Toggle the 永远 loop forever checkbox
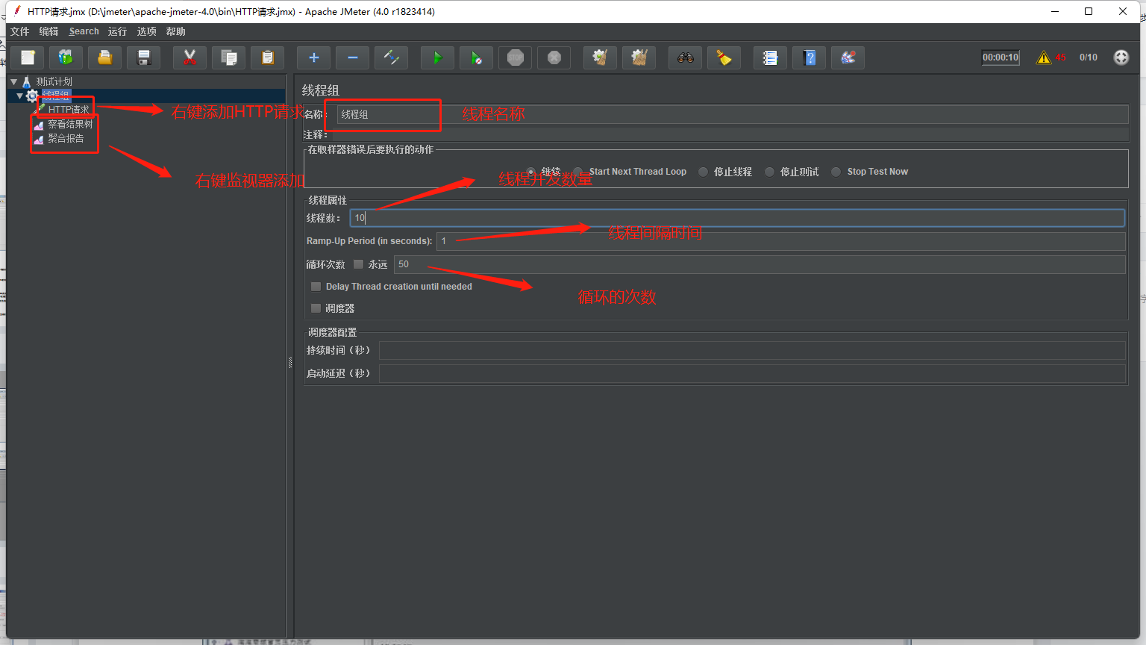This screenshot has height=645, width=1146. 358,264
